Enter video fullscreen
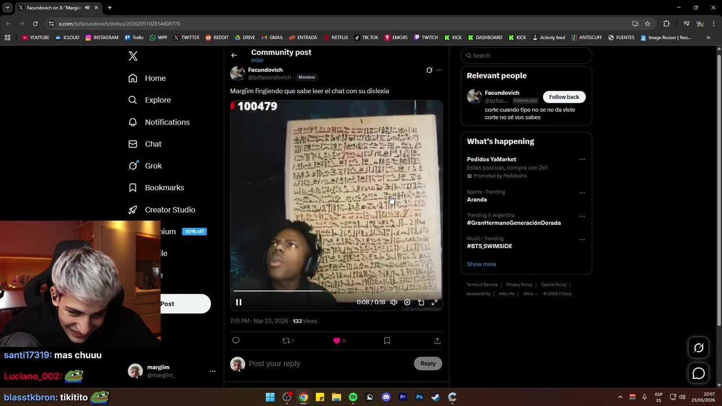The width and height of the screenshot is (722, 406). 434,302
